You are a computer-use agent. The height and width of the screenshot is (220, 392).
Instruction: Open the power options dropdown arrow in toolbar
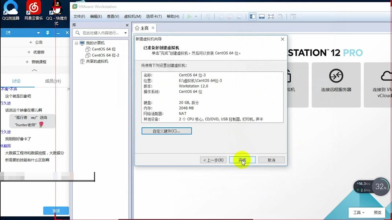[x=196, y=16]
